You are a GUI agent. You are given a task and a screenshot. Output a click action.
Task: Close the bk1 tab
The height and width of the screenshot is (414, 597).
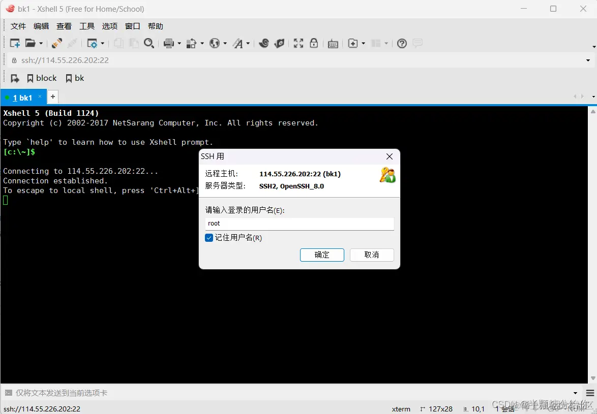pos(40,97)
